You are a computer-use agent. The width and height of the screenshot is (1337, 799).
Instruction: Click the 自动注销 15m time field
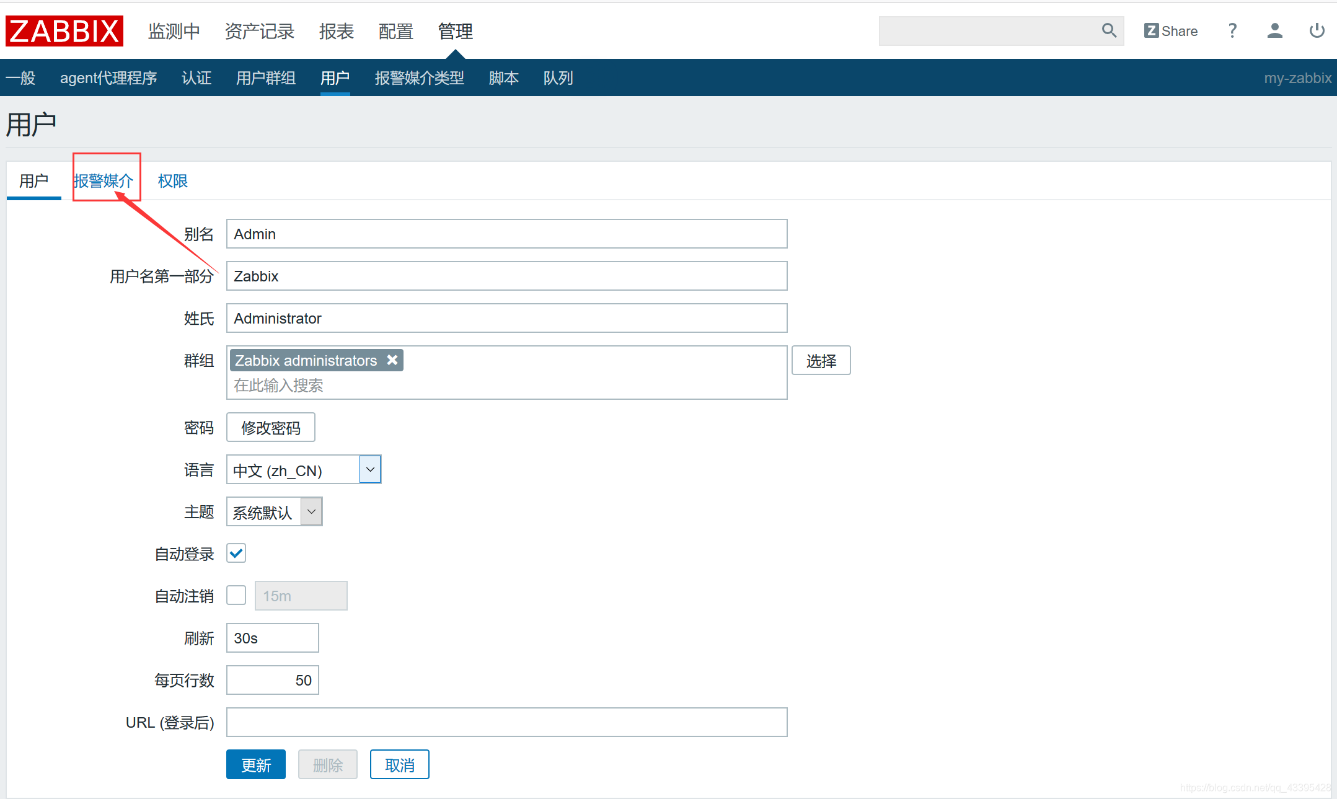[301, 596]
